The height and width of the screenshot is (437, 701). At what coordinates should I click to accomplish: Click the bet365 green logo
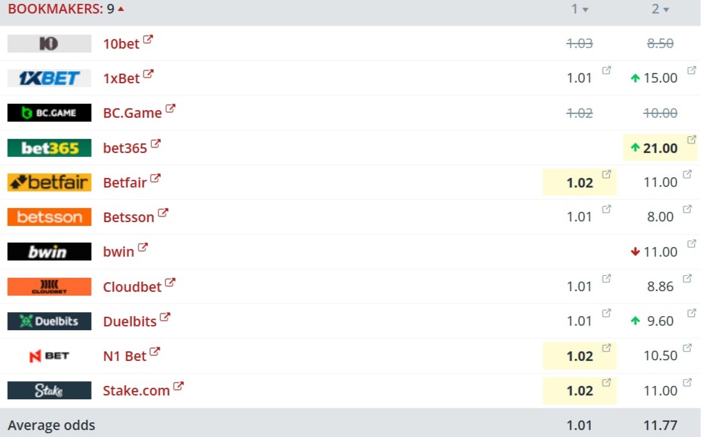click(x=49, y=148)
